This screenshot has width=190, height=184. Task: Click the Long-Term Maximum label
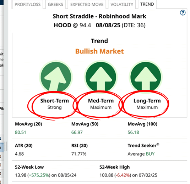147,104
